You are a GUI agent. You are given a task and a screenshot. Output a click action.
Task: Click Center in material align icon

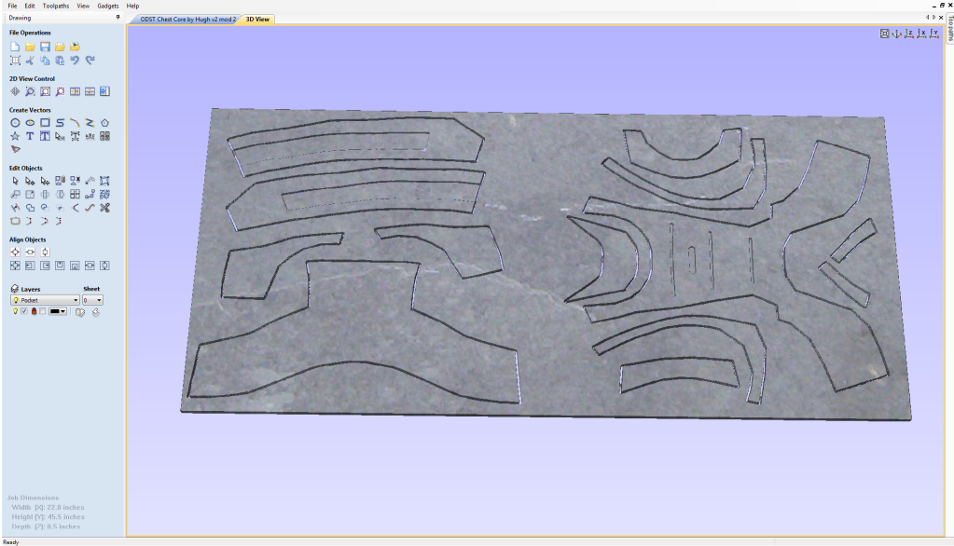(x=15, y=252)
